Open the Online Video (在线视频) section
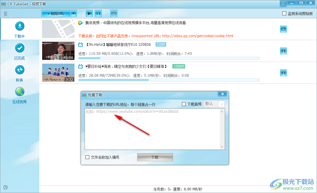Image resolution: width=317 pixels, height=193 pixels. 20,95
